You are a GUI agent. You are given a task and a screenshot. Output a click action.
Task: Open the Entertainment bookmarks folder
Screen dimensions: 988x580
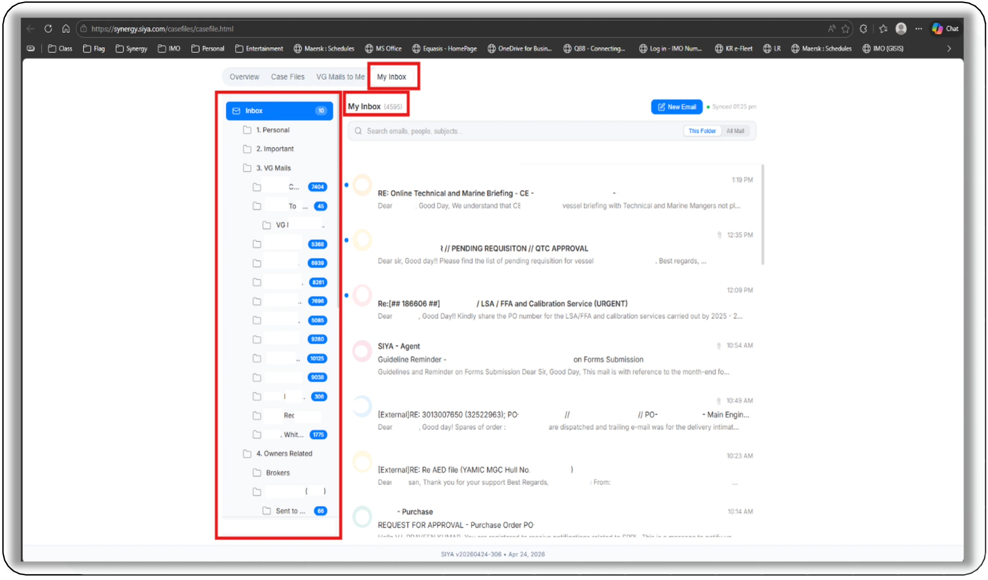click(259, 49)
